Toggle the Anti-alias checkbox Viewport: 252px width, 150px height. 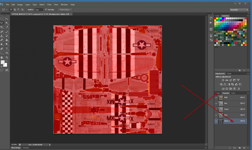46,10
